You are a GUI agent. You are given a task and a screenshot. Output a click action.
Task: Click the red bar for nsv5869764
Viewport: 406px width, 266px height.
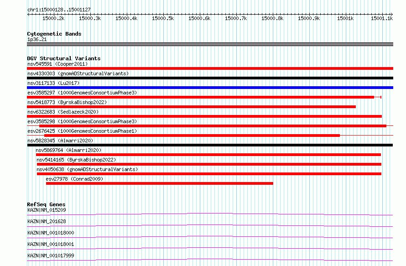pos(208,155)
